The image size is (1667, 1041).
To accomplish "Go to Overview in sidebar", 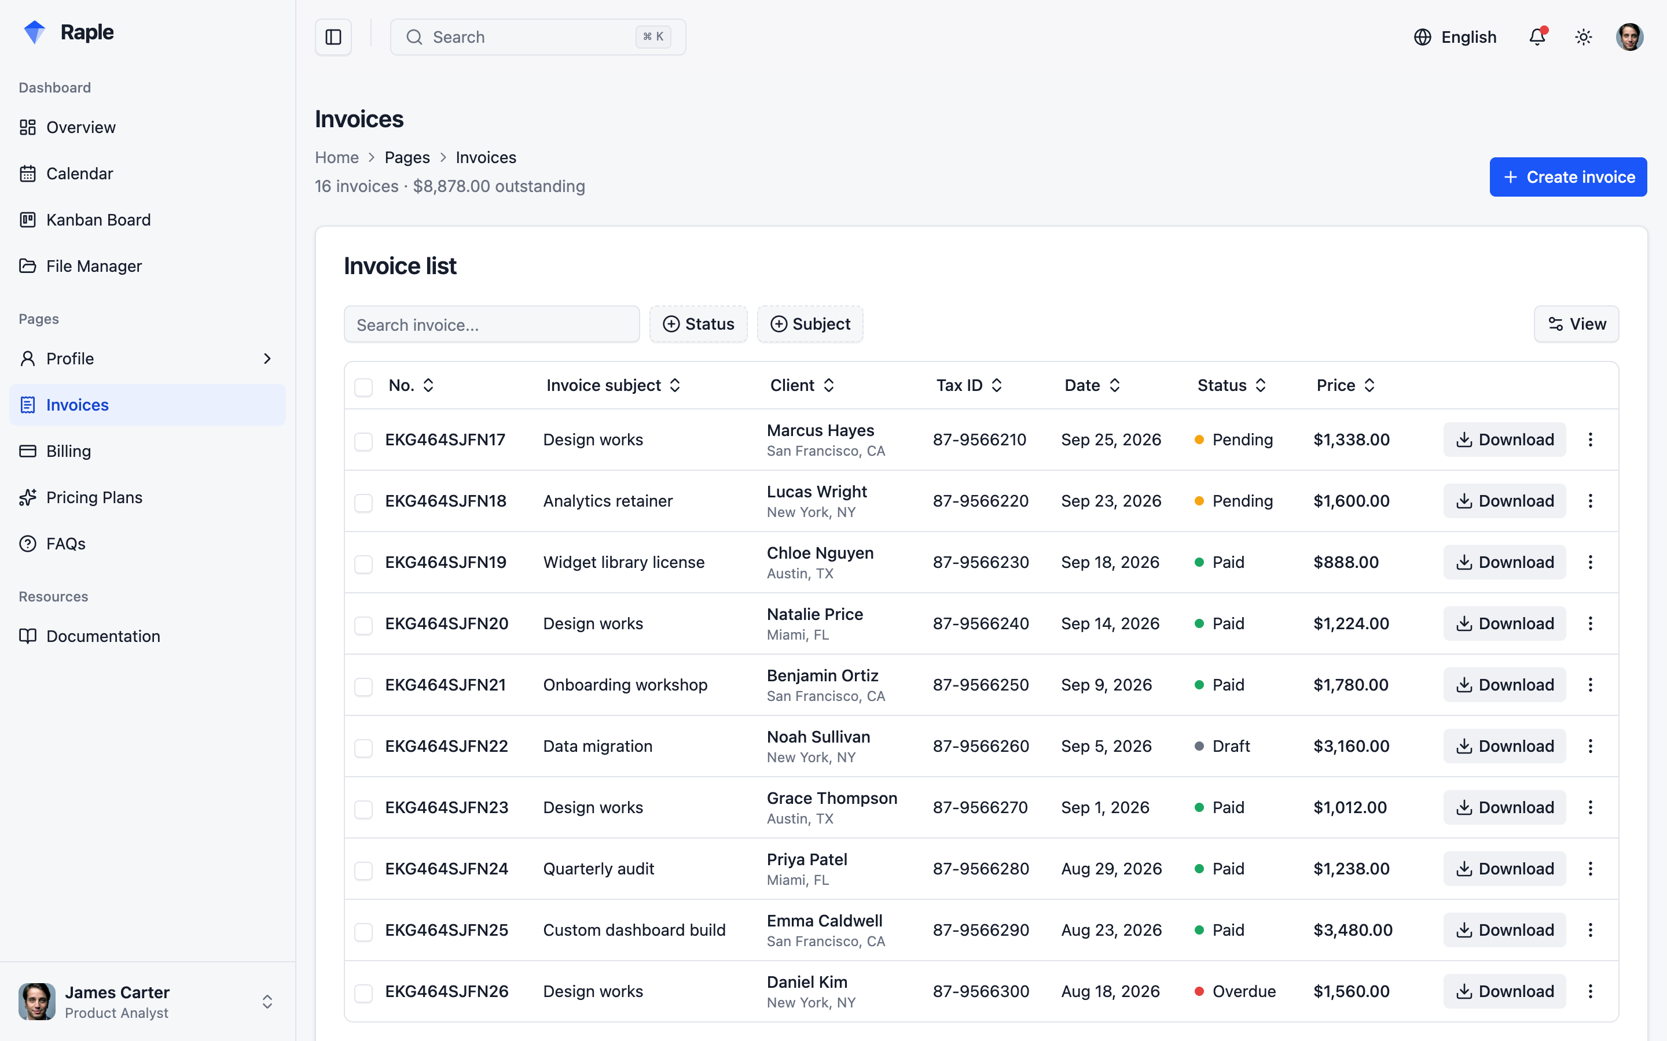I will pos(148,127).
